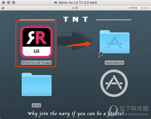Click the TNT logo heading
This screenshot has width=151, height=119.
(x=75, y=19)
